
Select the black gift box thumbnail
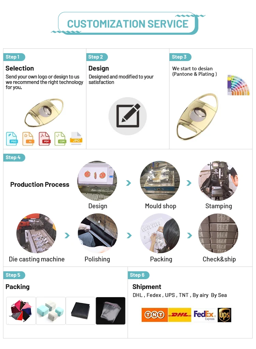tap(81, 311)
